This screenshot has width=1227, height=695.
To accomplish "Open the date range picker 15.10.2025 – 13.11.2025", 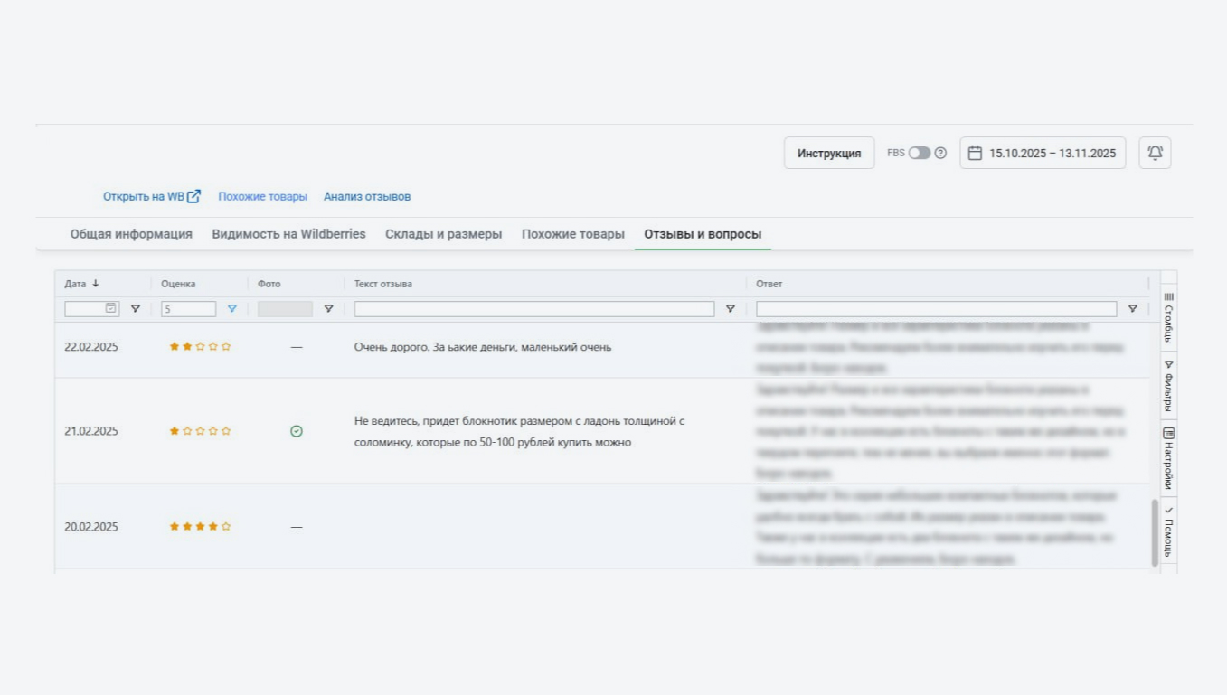I will tap(1043, 153).
